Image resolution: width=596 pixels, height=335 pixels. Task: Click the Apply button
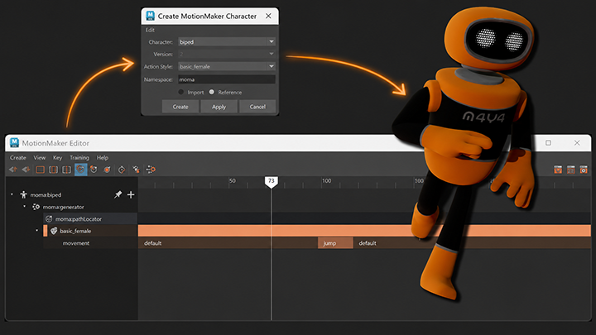[x=219, y=107]
